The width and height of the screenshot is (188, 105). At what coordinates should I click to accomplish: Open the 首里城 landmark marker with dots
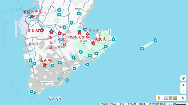tap(59, 10)
